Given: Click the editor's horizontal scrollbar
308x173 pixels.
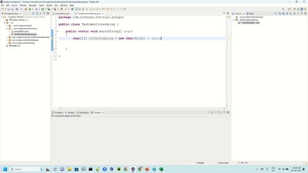Looking at the screenshot, I should tap(142, 108).
